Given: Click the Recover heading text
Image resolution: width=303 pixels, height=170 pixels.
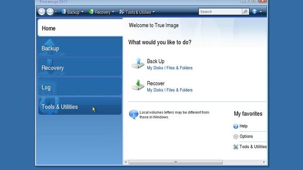Looking at the screenshot, I should [x=156, y=84].
